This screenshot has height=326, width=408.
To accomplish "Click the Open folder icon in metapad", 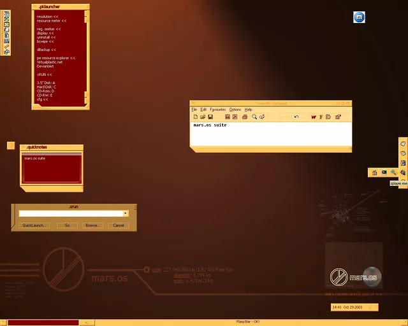I will pyautogui.click(x=203, y=117).
